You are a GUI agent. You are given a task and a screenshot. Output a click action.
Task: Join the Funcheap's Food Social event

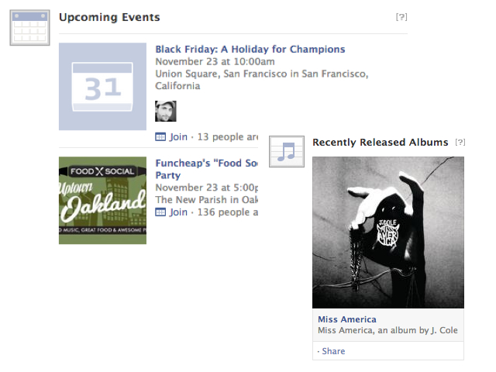pyautogui.click(x=178, y=212)
